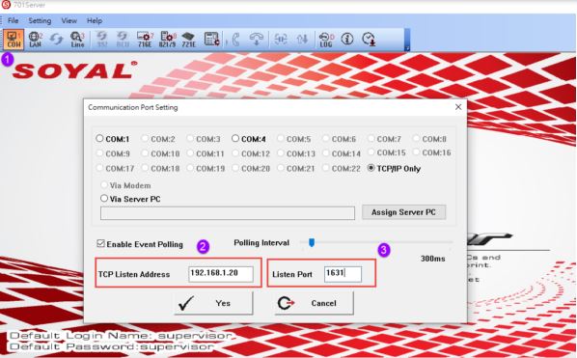Open the 716E controller settings icon
The width and height of the screenshot is (577, 358).
point(145,39)
